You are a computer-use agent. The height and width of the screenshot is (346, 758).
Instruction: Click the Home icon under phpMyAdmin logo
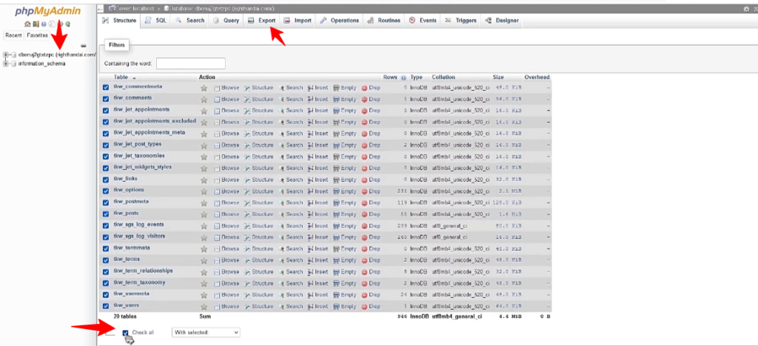(x=27, y=24)
